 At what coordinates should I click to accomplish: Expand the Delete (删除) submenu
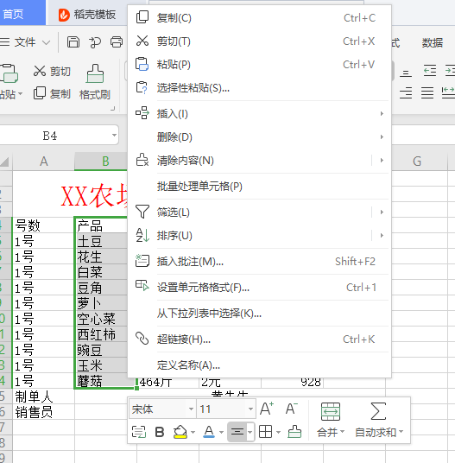point(259,137)
